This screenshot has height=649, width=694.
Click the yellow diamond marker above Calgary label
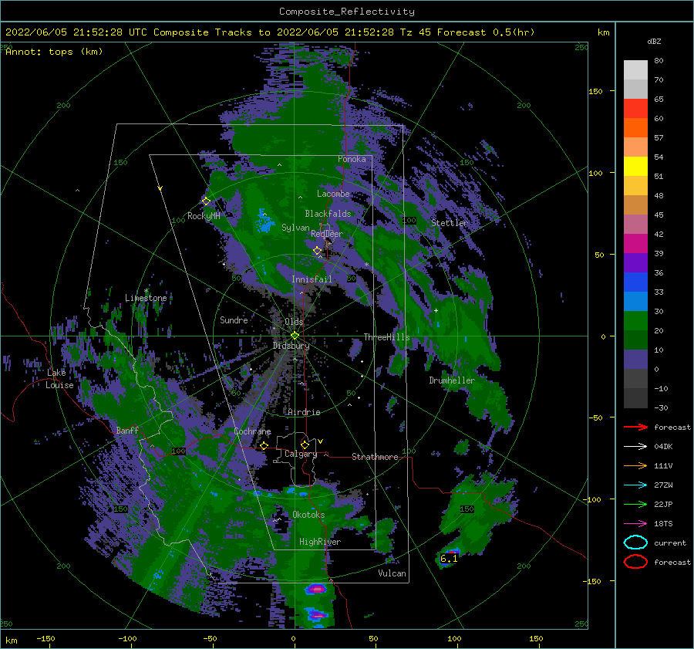point(305,444)
